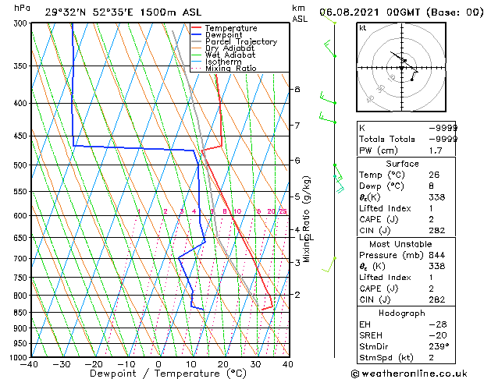491x379 pixels.
Task: Click the Surface CIN (J) value 282
Action: click(437, 231)
